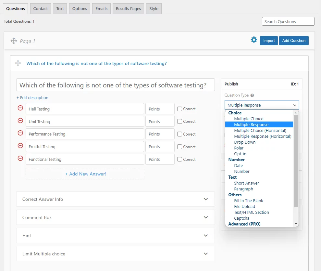Choose Text/HTML Section type
Viewport: 321px width, 271px height.
point(259,213)
